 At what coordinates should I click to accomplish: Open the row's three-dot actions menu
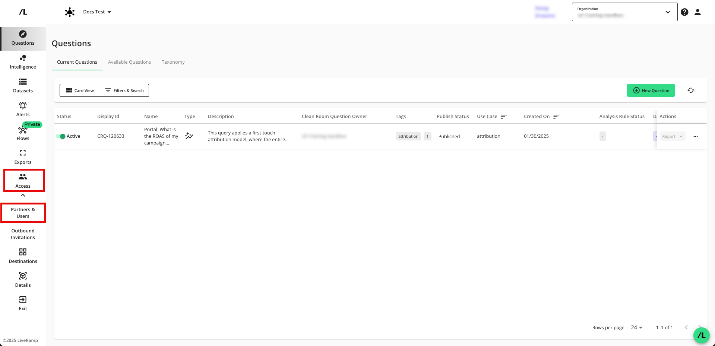695,136
